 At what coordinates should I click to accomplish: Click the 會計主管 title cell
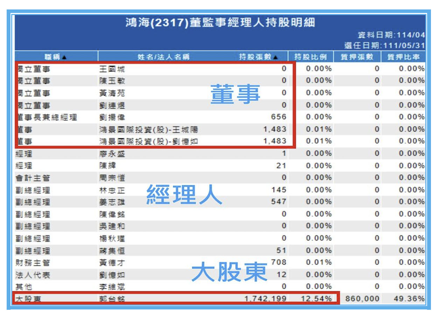tap(33, 178)
